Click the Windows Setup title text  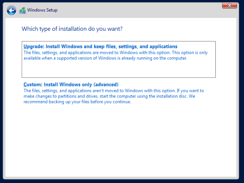click(42, 10)
